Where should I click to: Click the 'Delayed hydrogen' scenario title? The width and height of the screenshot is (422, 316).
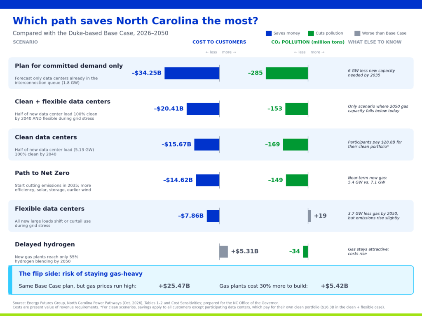pos(45,244)
